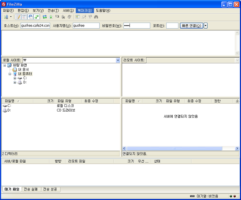Toggle the synchronized browsing icon
Viewport: 241px width, 200px height.
pos(90,17)
